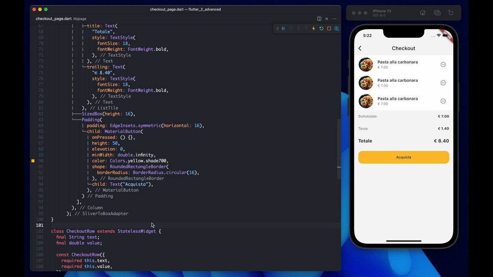Trigger Flutter hot reload lightning icon
The height and width of the screenshot is (277, 493).
[x=314, y=29]
